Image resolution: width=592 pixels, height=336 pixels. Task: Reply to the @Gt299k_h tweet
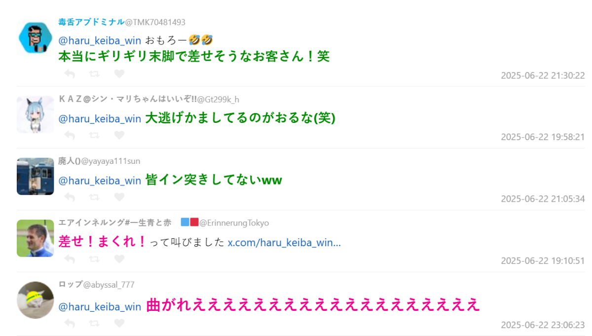70,135
